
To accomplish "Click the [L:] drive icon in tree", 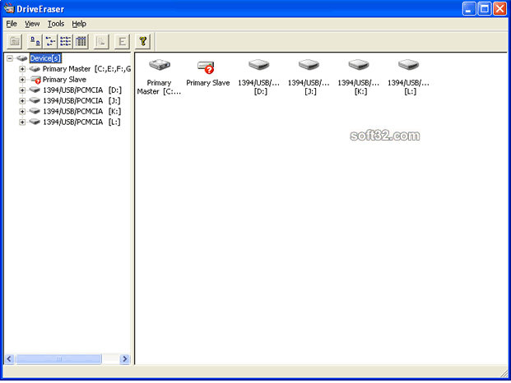I will (35, 122).
